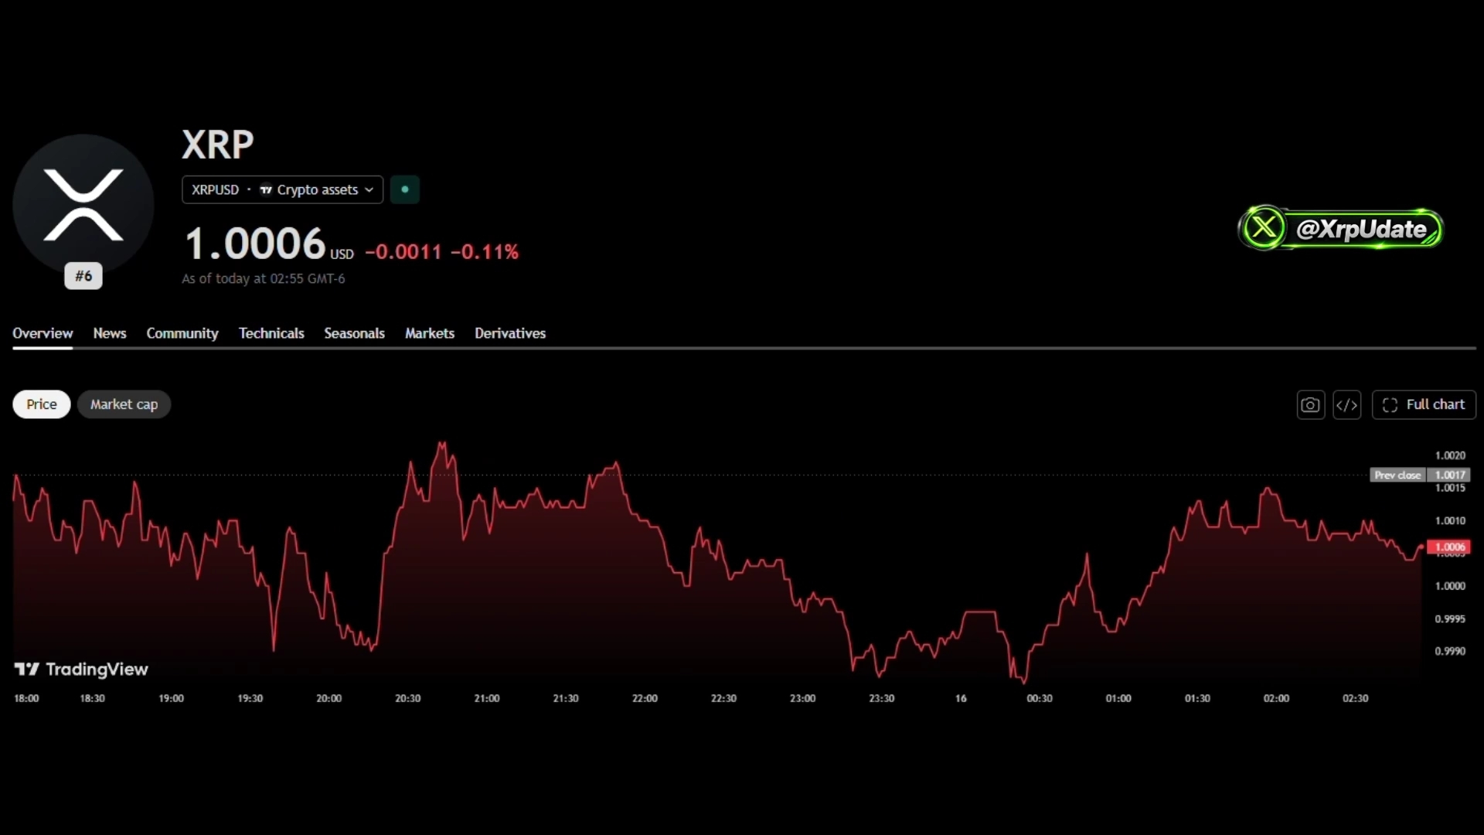This screenshot has height=835, width=1484.
Task: Take a chart snapshot with camera icon
Action: [x=1310, y=404]
